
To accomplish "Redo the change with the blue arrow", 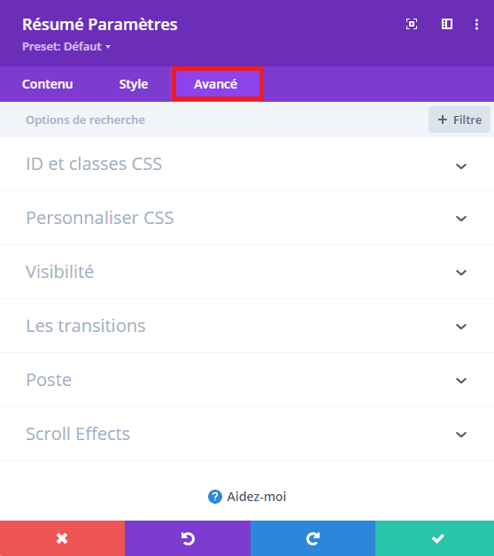I will pos(313,538).
